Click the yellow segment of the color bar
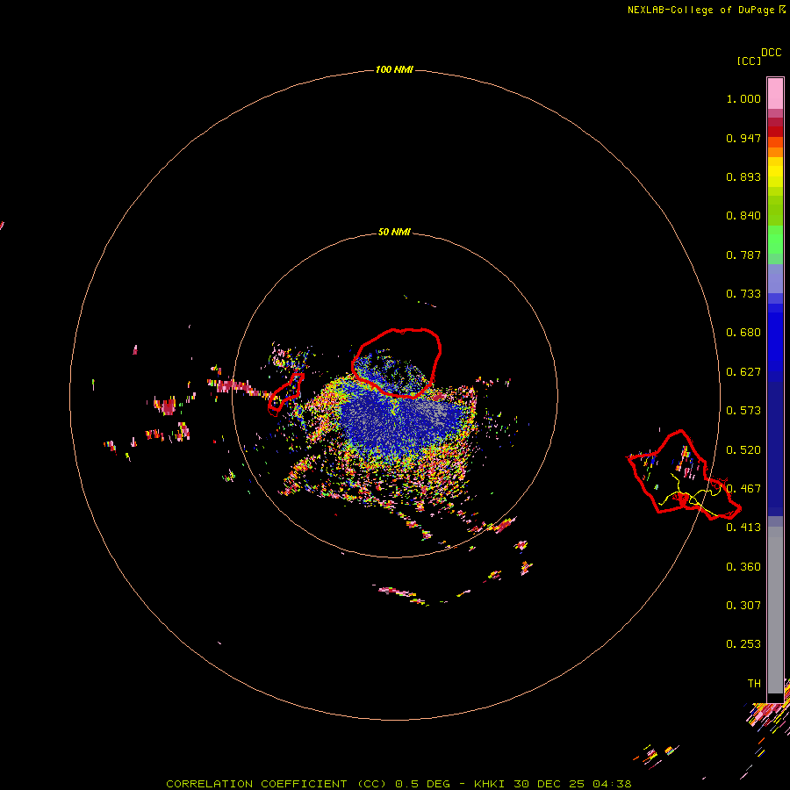 (x=775, y=172)
